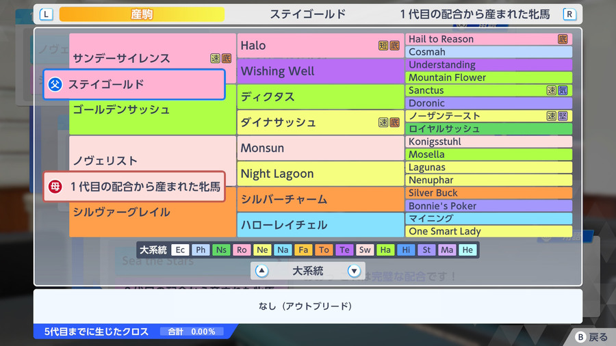Select the 産駒 tab
The height and width of the screenshot is (346, 616).
click(142, 14)
